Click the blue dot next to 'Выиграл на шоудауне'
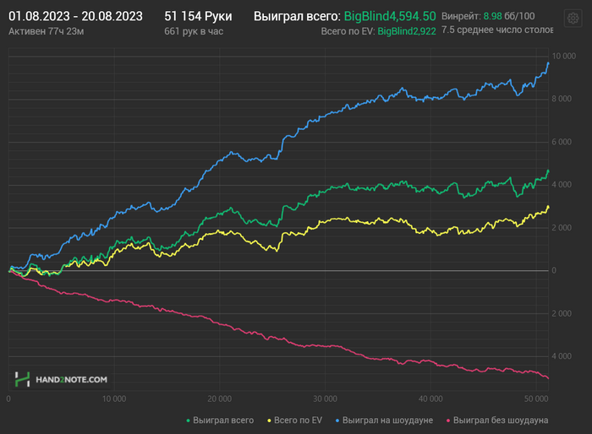592x434 pixels. 337,420
